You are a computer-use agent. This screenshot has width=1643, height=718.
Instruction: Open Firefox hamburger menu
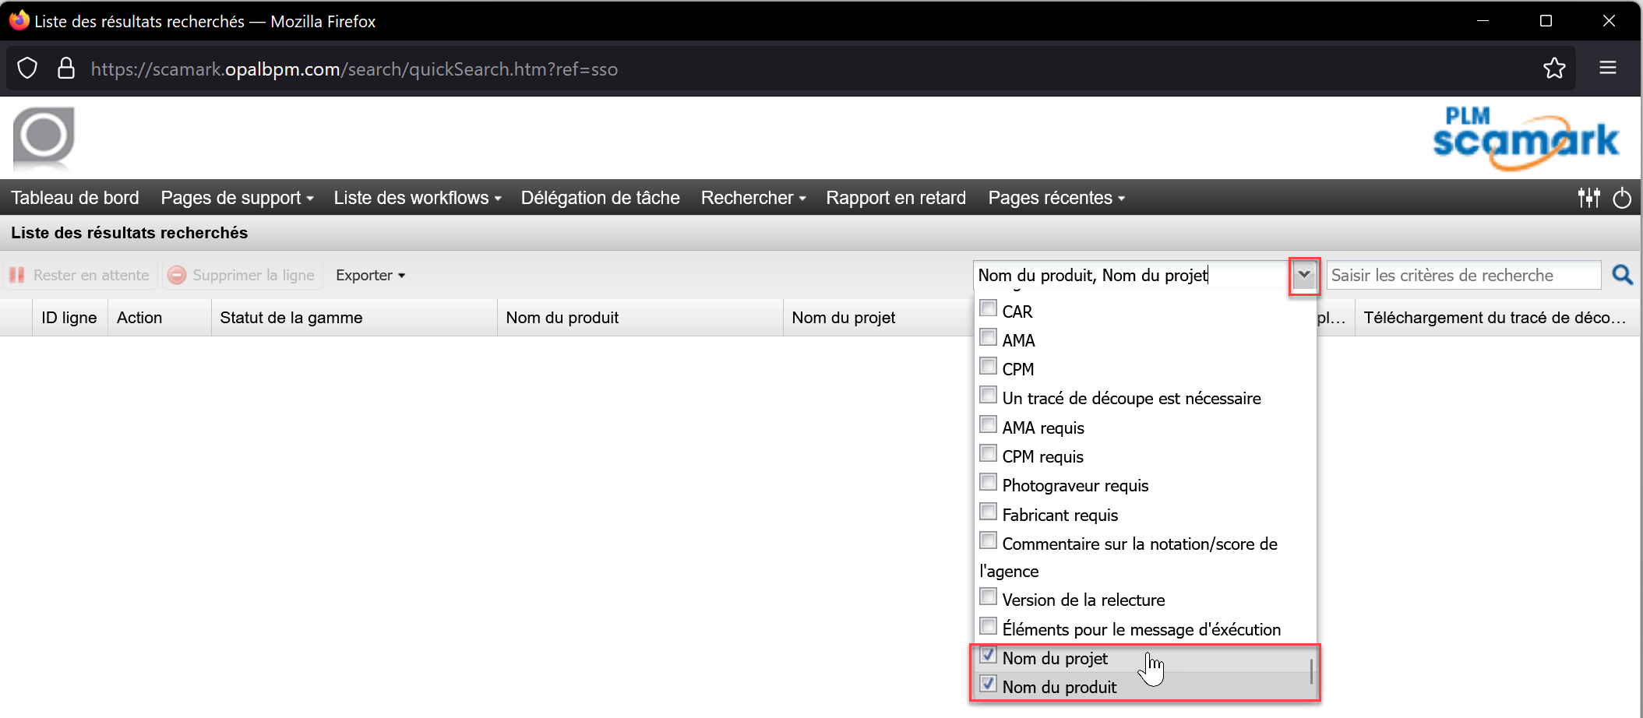coord(1608,69)
